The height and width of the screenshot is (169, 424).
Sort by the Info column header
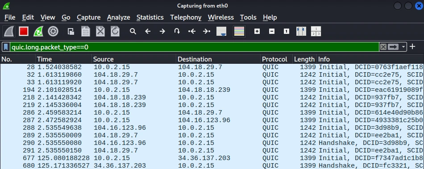[x=370, y=59]
